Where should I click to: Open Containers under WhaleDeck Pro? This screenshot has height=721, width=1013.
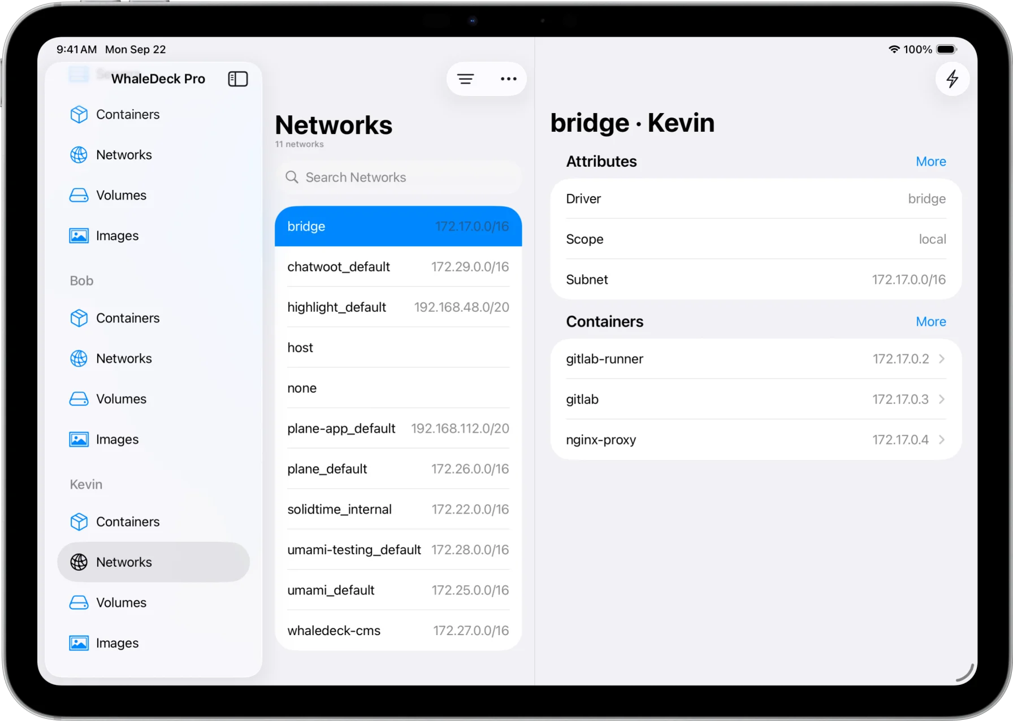pos(128,114)
